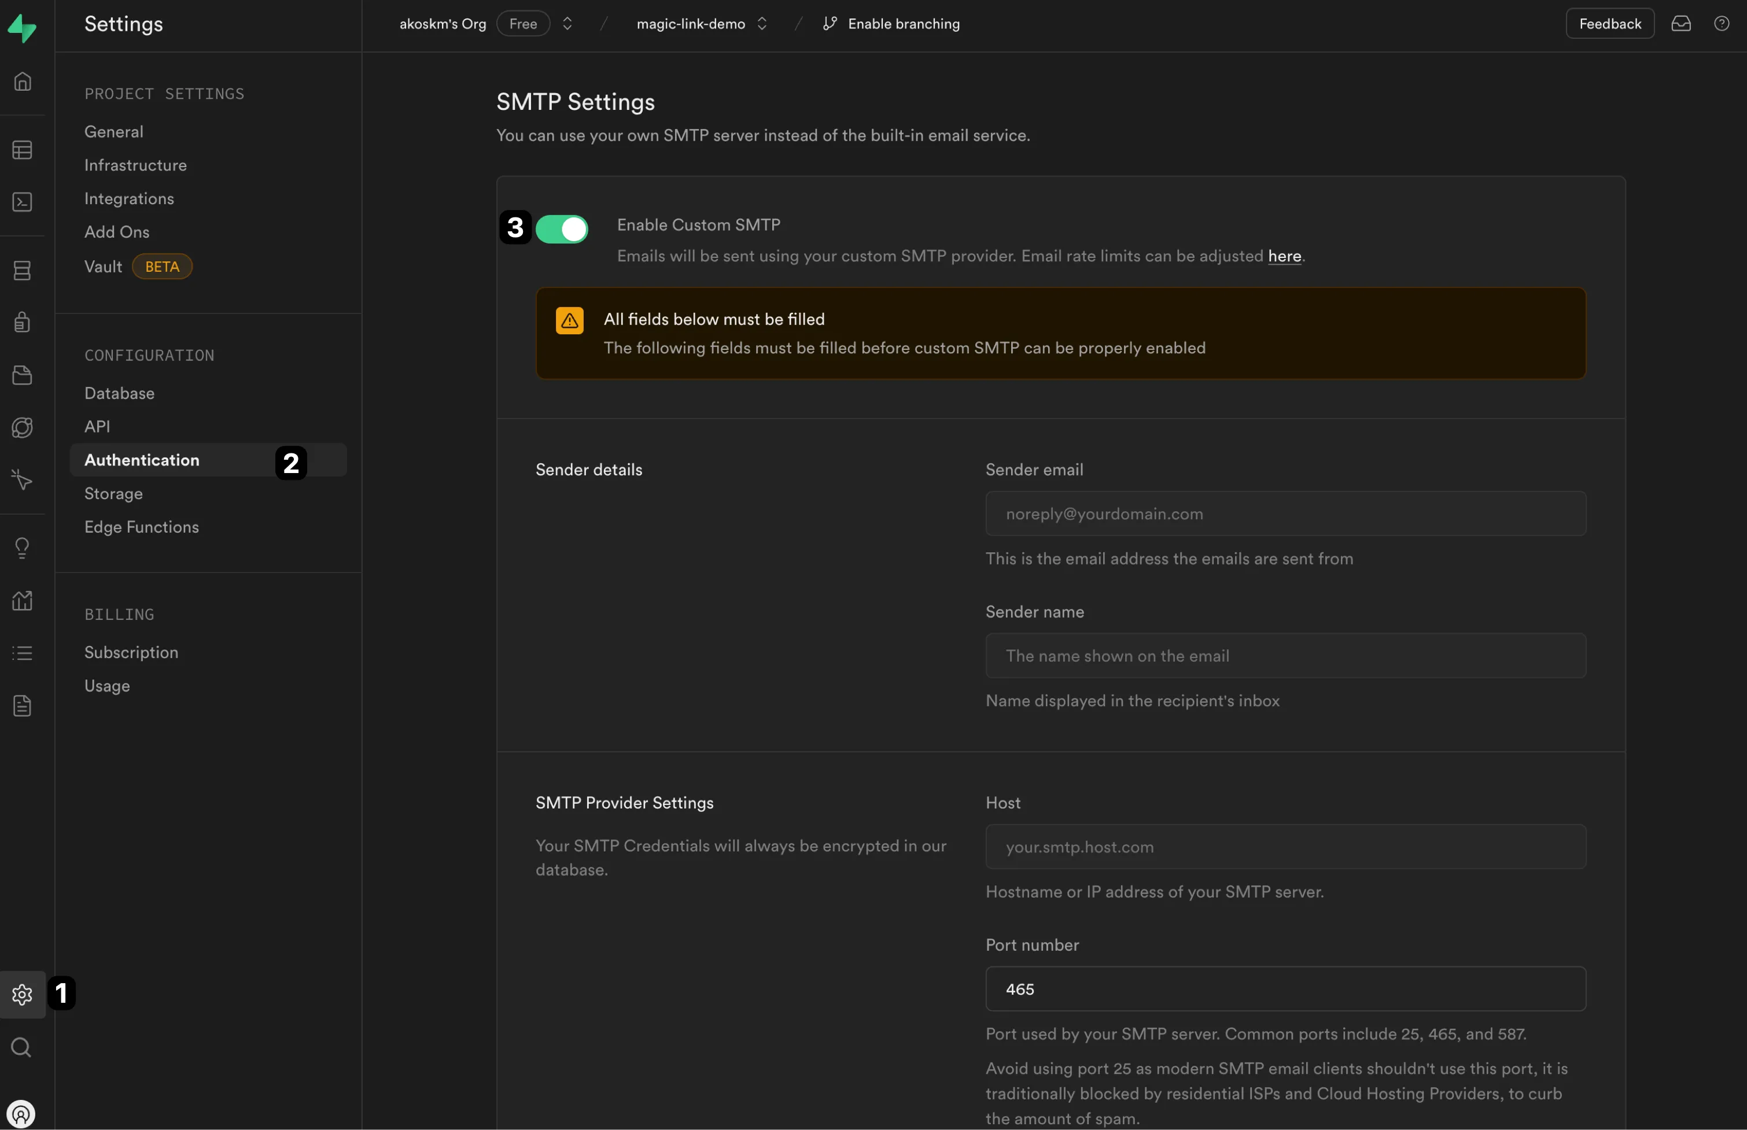Select General in project settings
This screenshot has height=1130, width=1747.
point(114,131)
